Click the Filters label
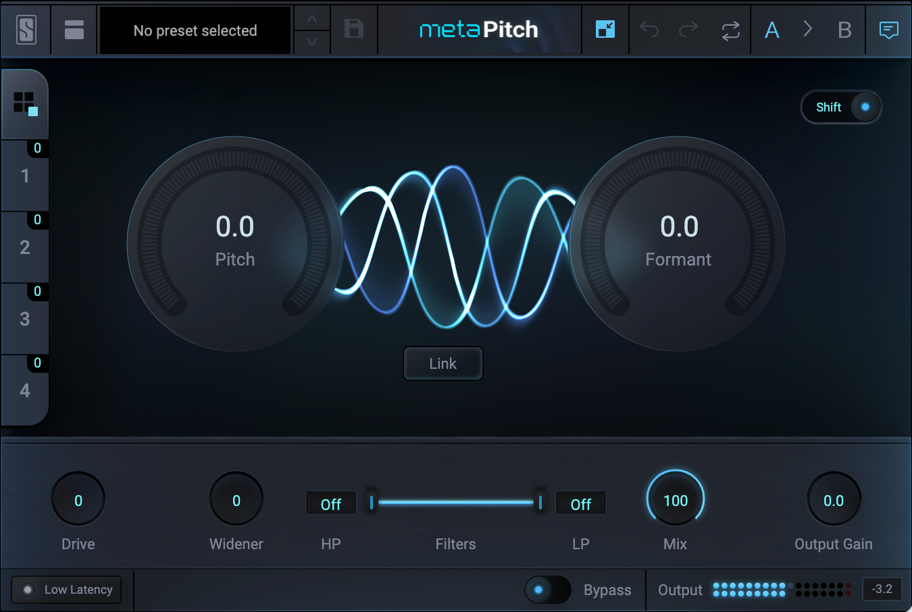Viewport: 912px width, 612px height. coord(455,544)
